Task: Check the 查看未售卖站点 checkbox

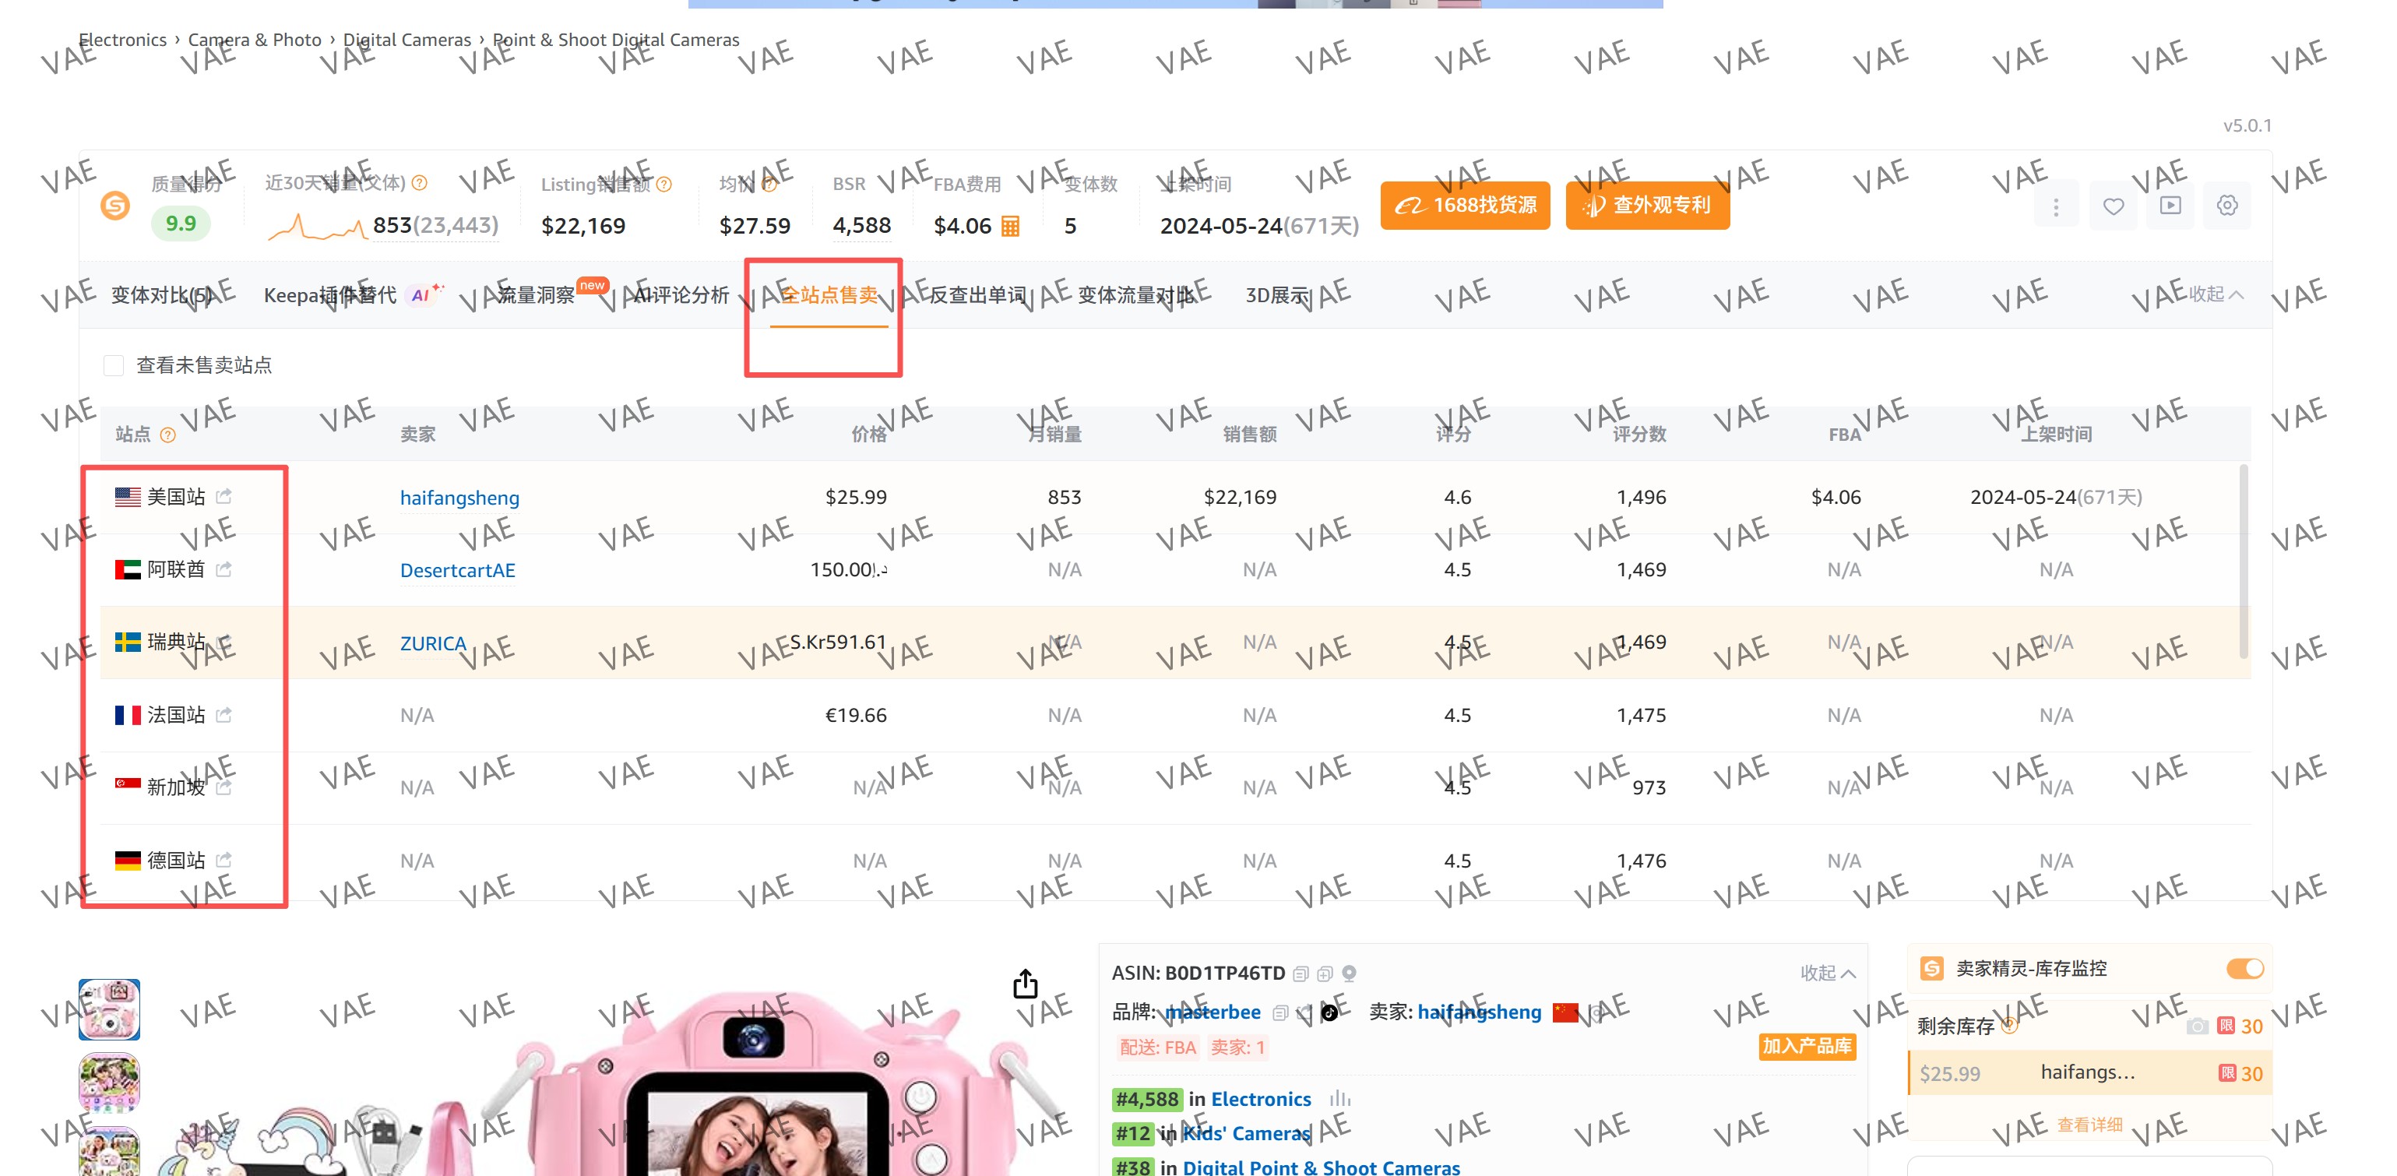Action: click(x=114, y=364)
